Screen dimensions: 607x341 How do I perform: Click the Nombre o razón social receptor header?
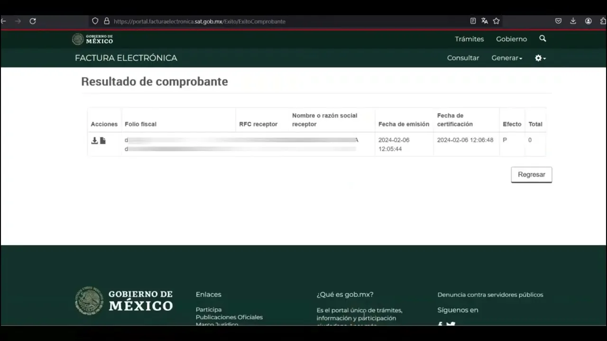point(325,120)
